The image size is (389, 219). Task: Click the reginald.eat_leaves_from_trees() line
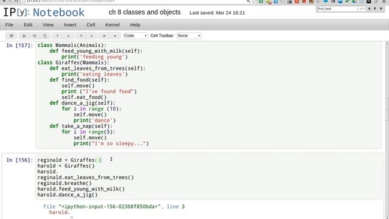(86, 178)
